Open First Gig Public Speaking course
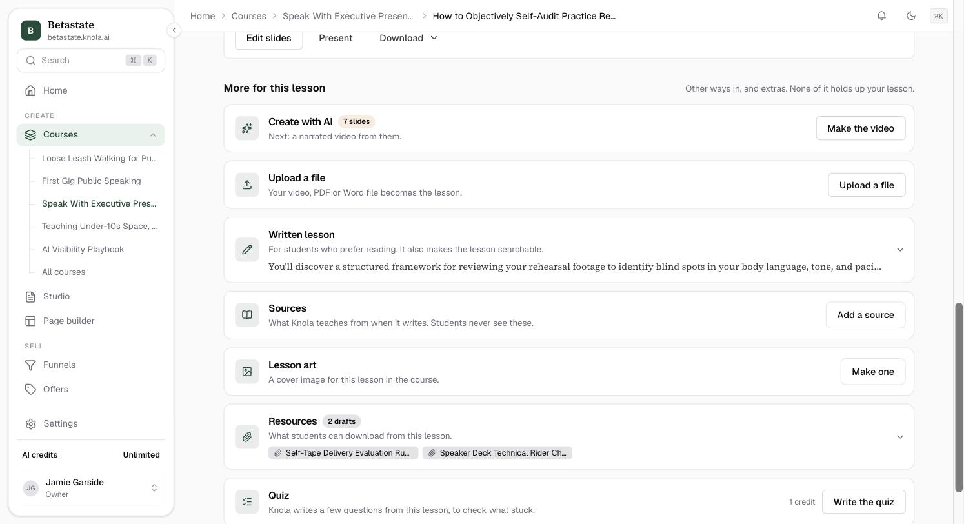The width and height of the screenshot is (964, 524). (x=92, y=181)
